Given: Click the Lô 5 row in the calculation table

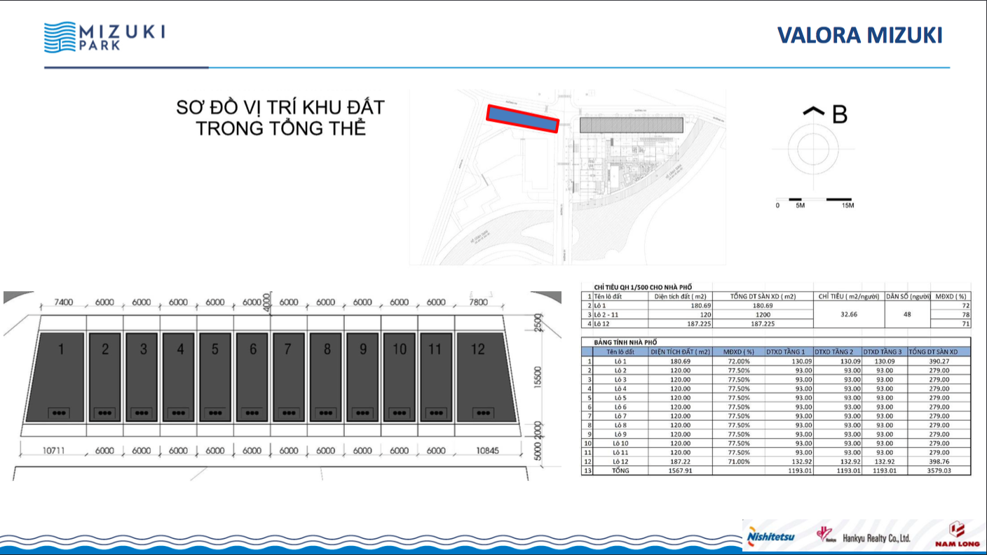Looking at the screenshot, I should click(776, 398).
